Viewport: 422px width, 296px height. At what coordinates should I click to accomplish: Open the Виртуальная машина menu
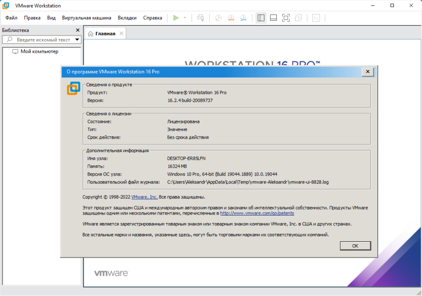(x=86, y=18)
